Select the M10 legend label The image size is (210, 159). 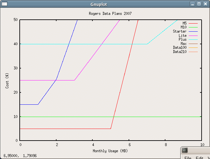(x=184, y=27)
